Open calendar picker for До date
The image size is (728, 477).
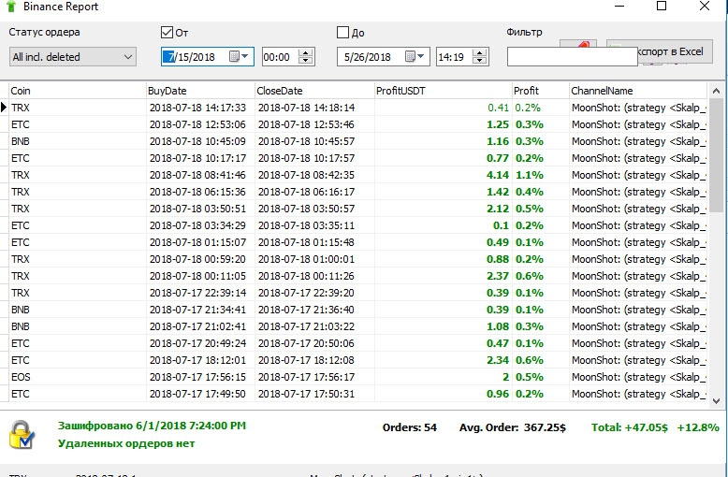415,57
